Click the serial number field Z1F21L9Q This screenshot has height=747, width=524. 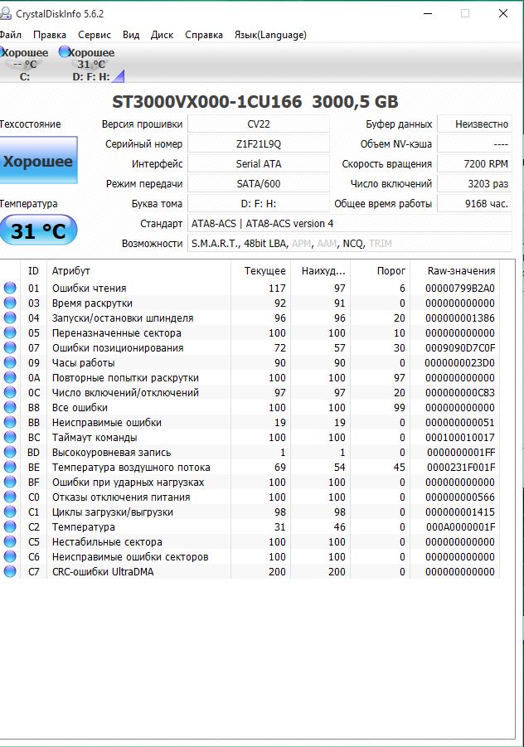[x=259, y=144]
